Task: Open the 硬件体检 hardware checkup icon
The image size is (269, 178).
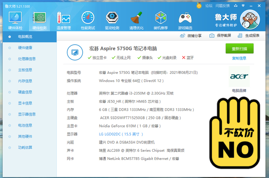Action: click(15, 20)
